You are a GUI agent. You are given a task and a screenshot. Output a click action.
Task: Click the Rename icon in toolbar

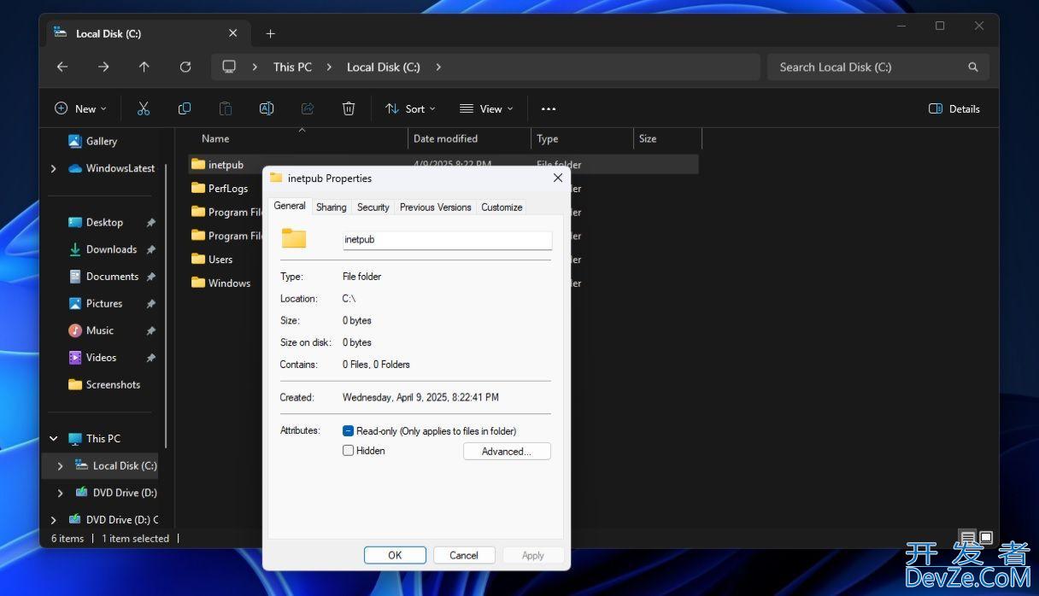267,108
